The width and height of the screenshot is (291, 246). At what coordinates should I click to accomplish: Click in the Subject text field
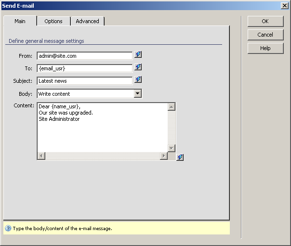[84, 81]
